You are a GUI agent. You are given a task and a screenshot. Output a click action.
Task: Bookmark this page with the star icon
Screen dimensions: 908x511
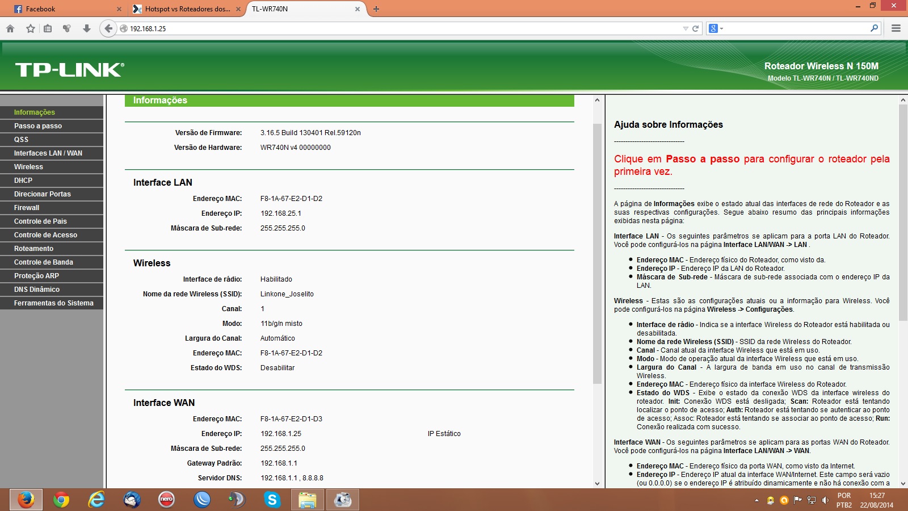pos(31,28)
